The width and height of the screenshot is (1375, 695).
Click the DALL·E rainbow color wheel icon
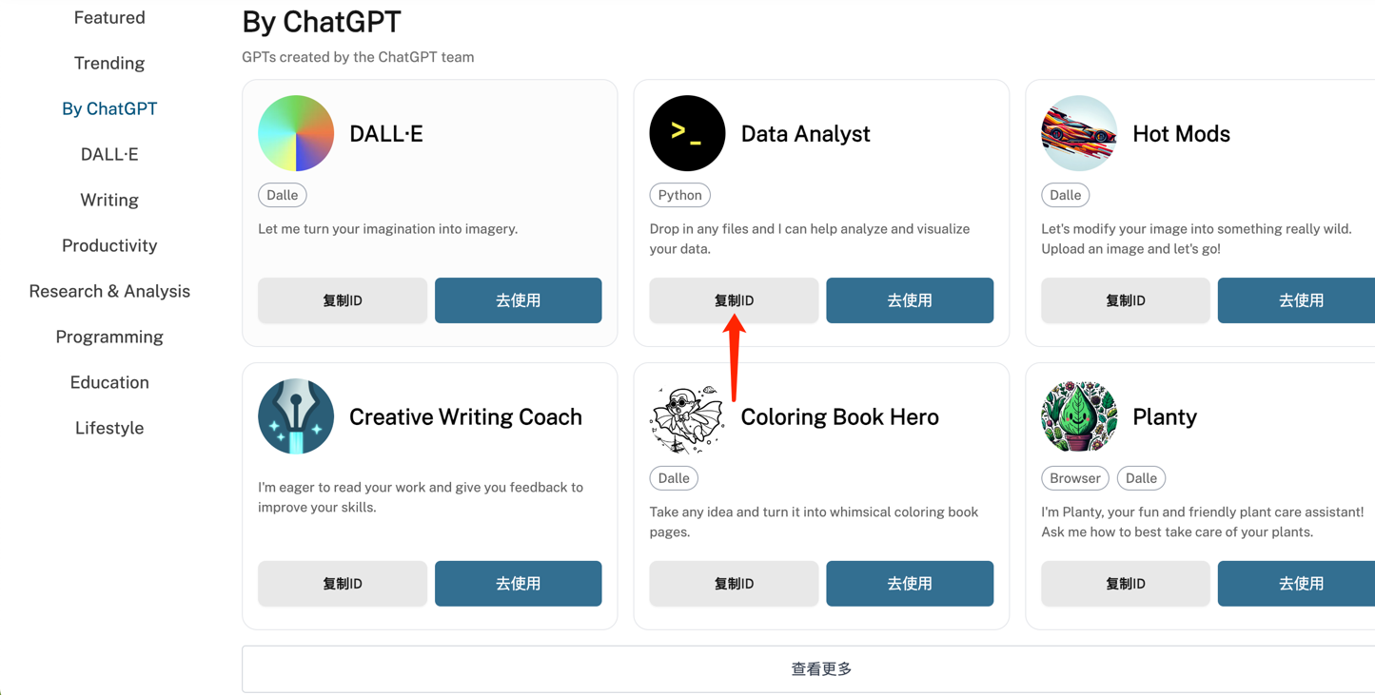(x=296, y=133)
